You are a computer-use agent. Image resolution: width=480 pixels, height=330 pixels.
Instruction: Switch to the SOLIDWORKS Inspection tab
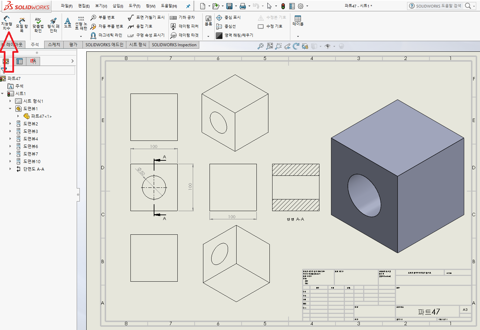(x=174, y=45)
